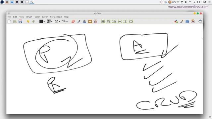The width and height of the screenshot is (212, 119).
Task: Click the MyPaint taskbar window button
Action: [32, 2]
